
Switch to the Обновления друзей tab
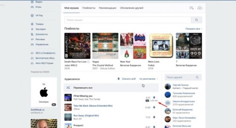click(132, 8)
